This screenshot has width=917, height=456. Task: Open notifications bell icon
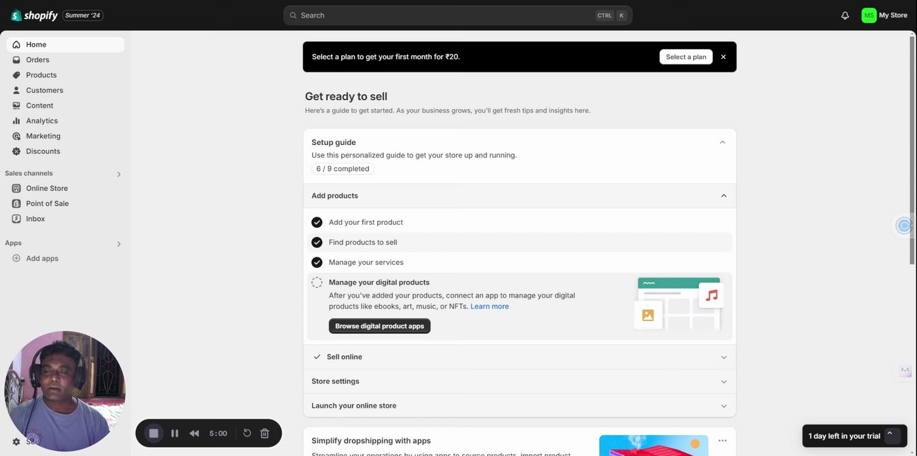845,15
